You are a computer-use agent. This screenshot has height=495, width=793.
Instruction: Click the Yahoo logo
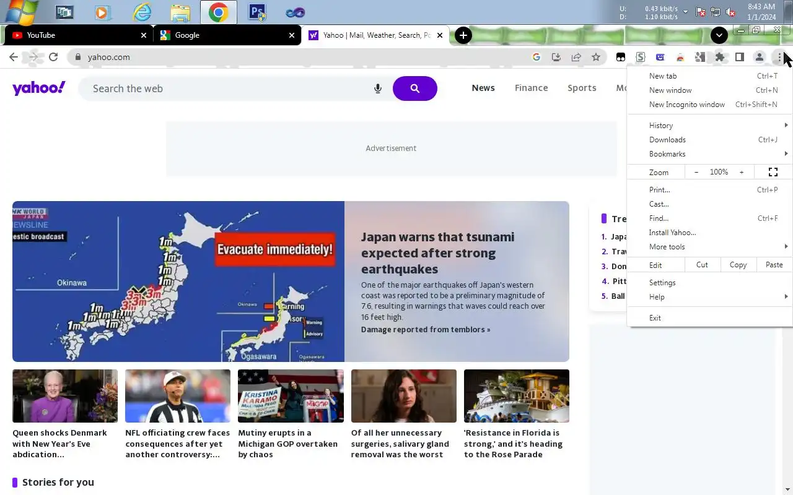click(x=38, y=88)
